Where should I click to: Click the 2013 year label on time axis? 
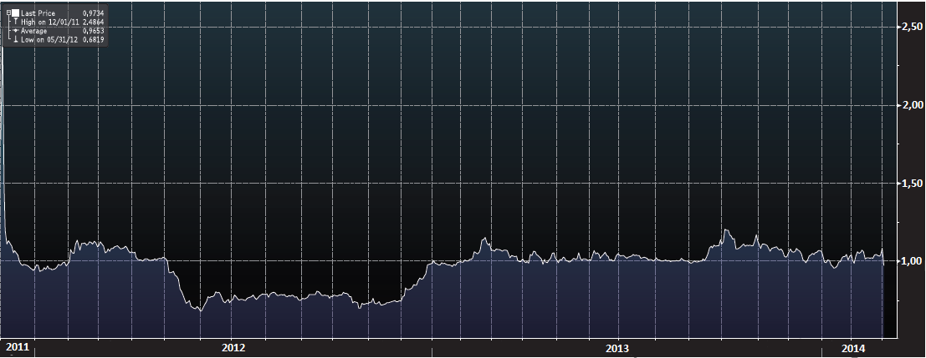pos(617,347)
